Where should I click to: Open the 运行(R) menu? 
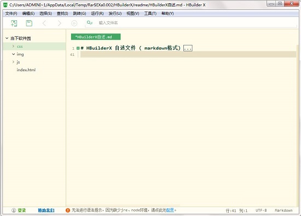[97, 14]
